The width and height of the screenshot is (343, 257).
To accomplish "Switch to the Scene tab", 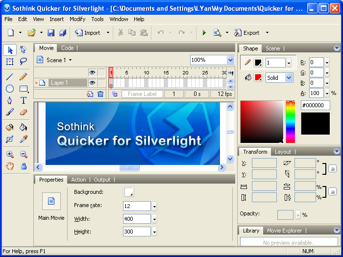I will coord(272,48).
